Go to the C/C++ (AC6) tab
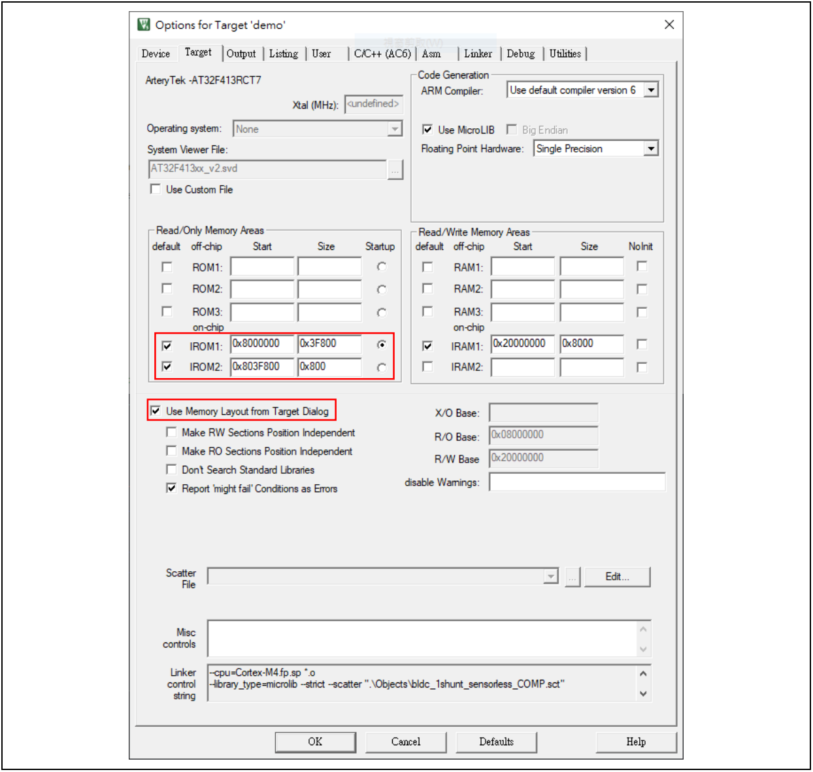Screen dimensions: 813x772 pyautogui.click(x=382, y=54)
